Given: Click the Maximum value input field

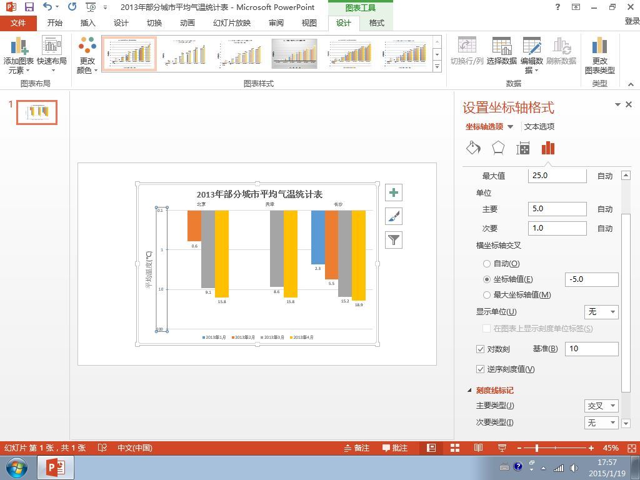Looking at the screenshot, I should 557,176.
